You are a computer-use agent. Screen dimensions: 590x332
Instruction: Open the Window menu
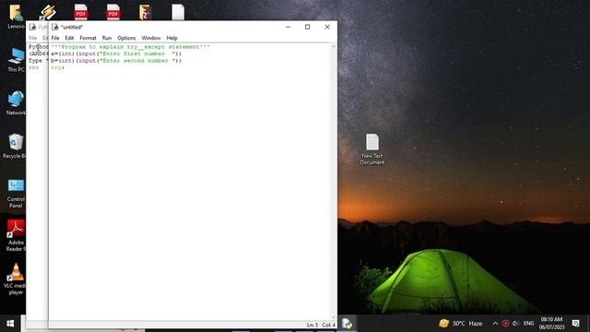(151, 38)
